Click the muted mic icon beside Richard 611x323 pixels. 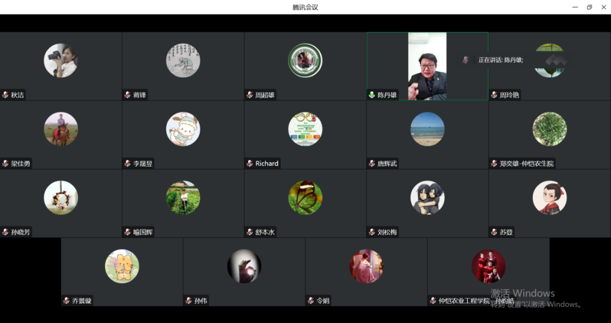249,163
